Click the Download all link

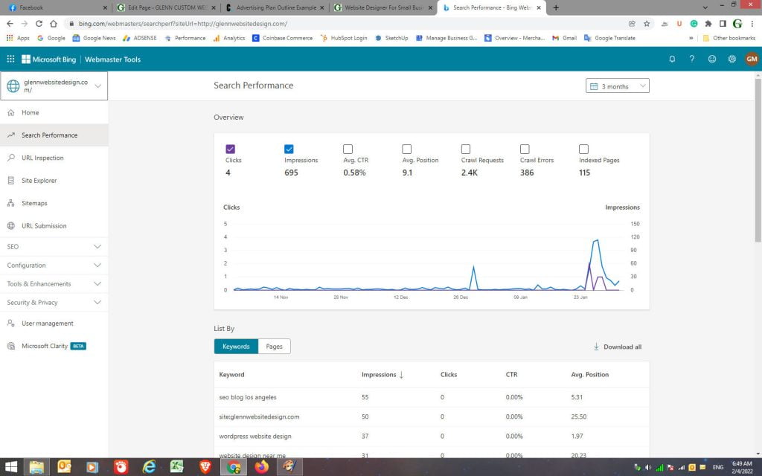(621, 347)
